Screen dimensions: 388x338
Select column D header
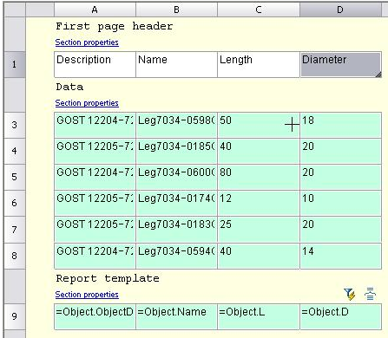pyautogui.click(x=340, y=10)
